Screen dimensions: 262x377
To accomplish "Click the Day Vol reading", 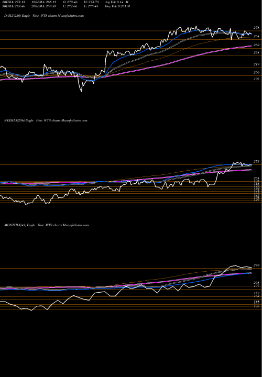I will (117, 6).
